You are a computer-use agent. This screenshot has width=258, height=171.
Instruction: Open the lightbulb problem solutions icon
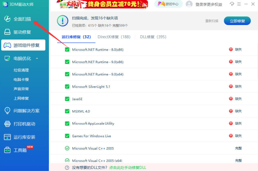click(x=7, y=111)
